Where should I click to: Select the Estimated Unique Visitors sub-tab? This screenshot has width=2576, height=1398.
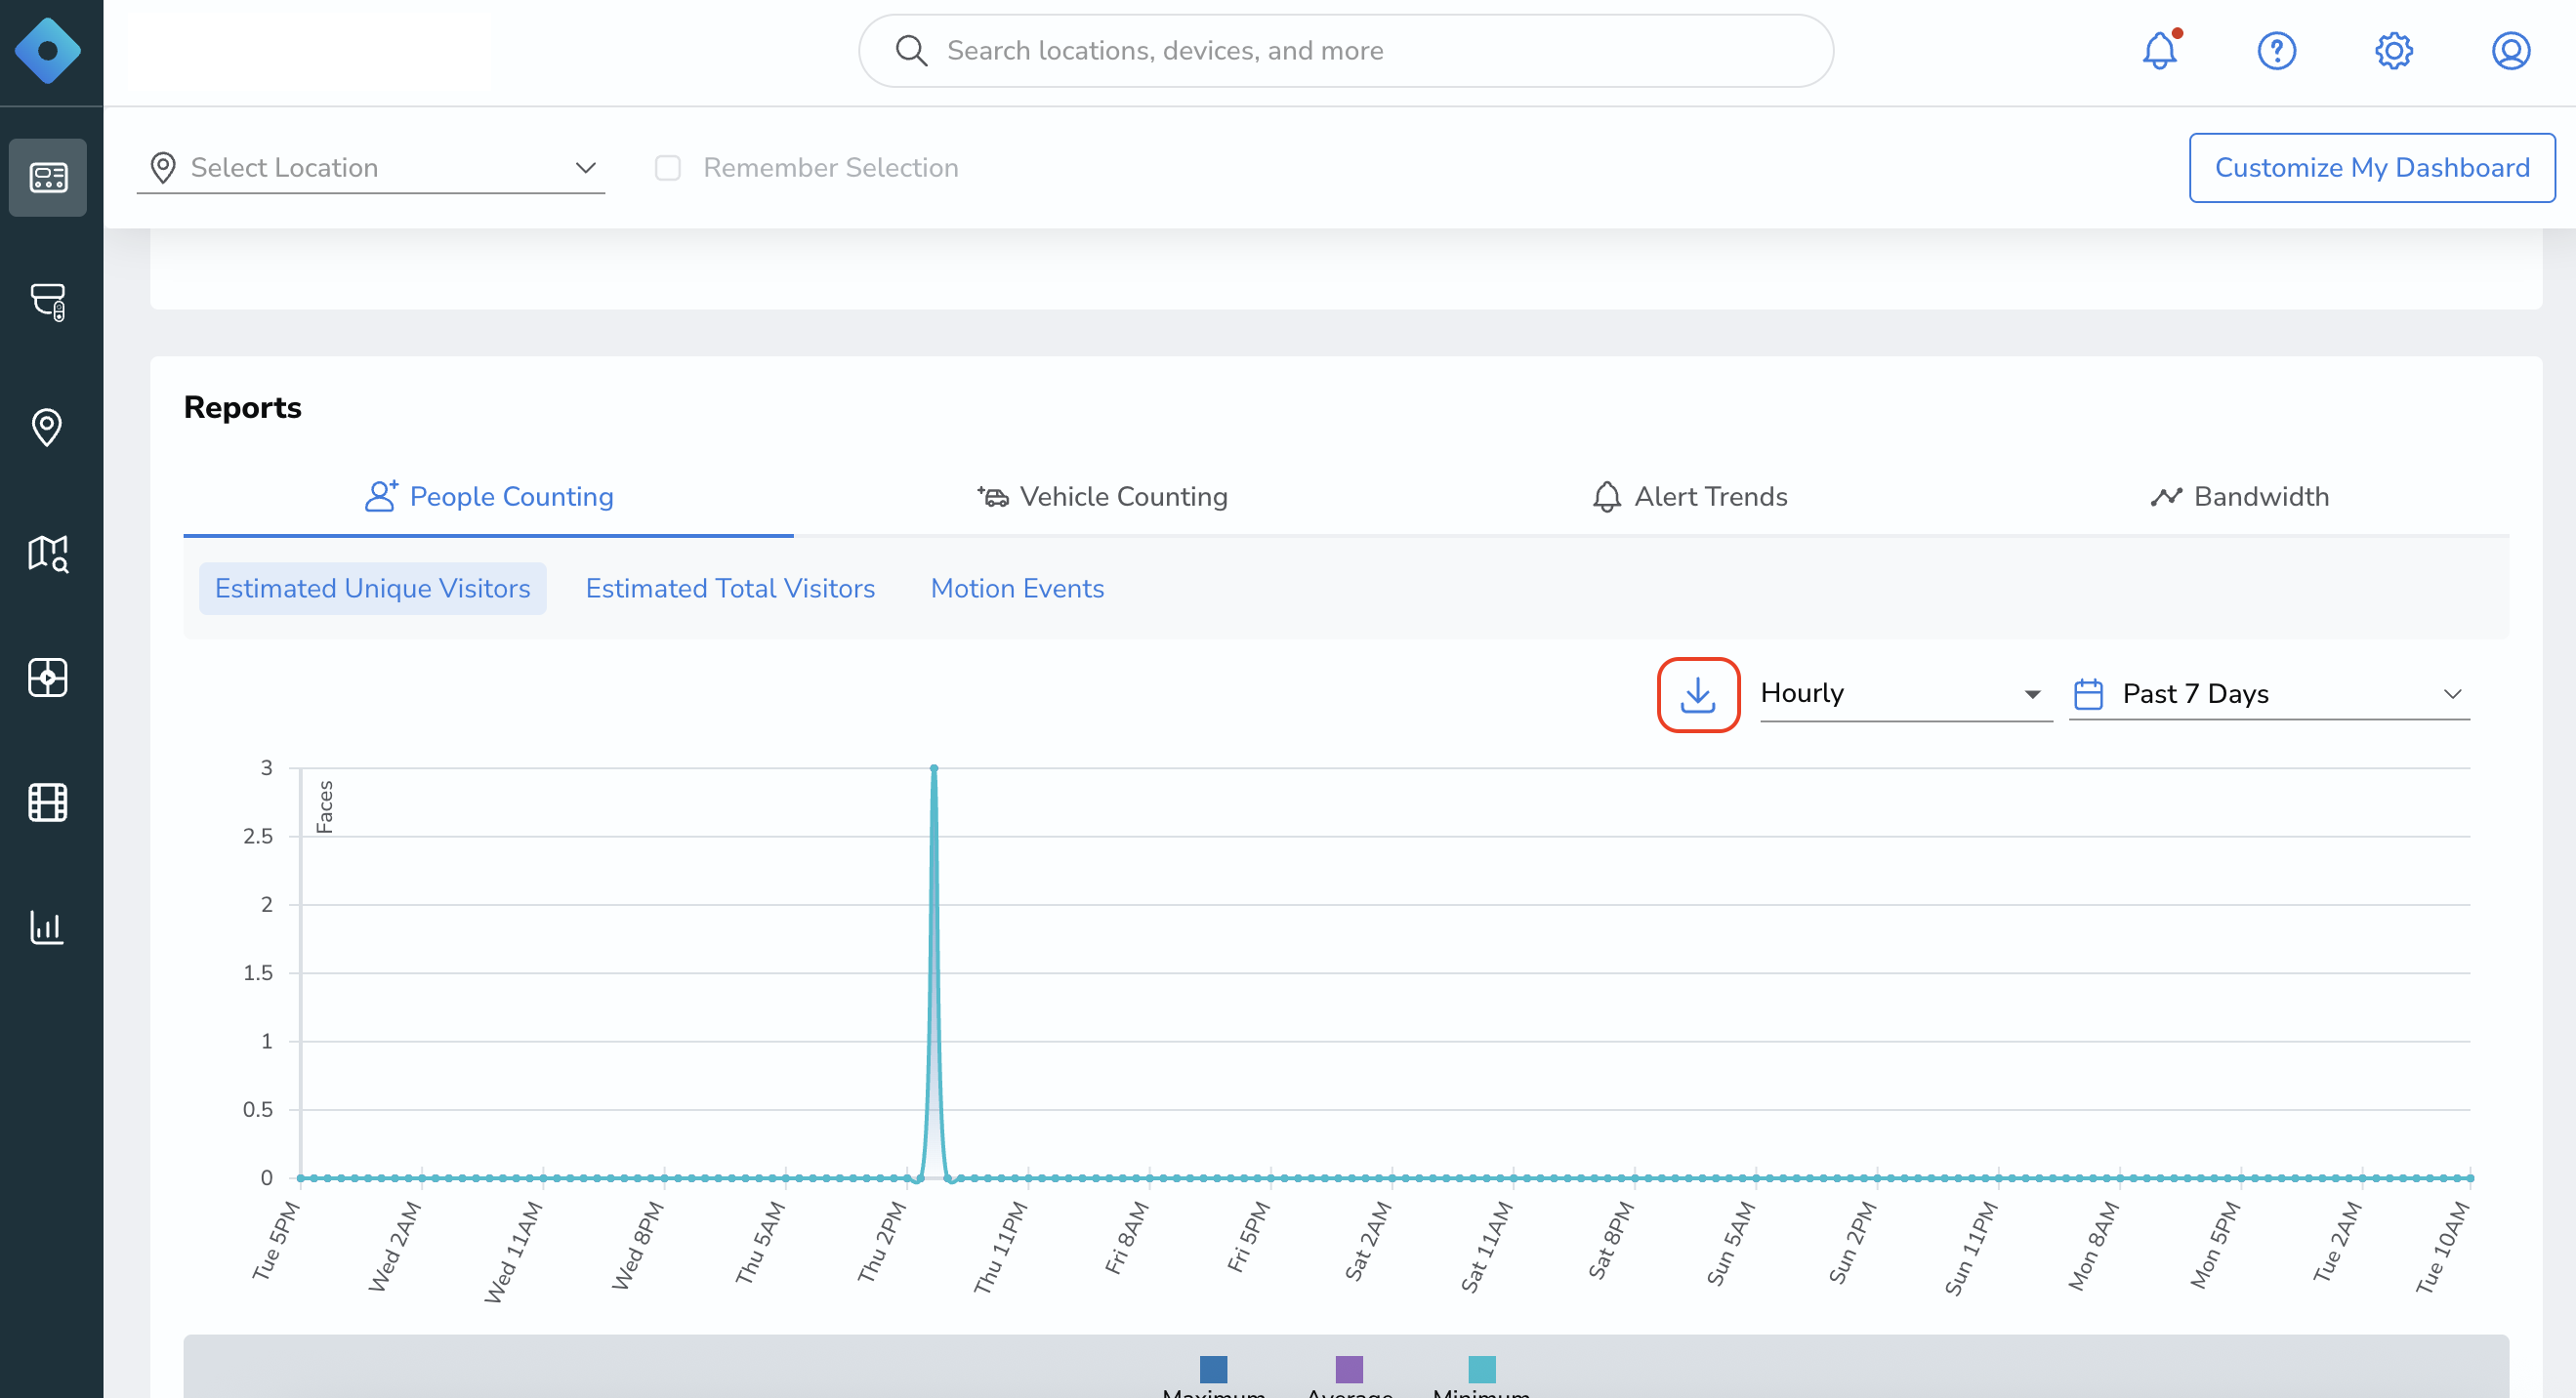372,589
